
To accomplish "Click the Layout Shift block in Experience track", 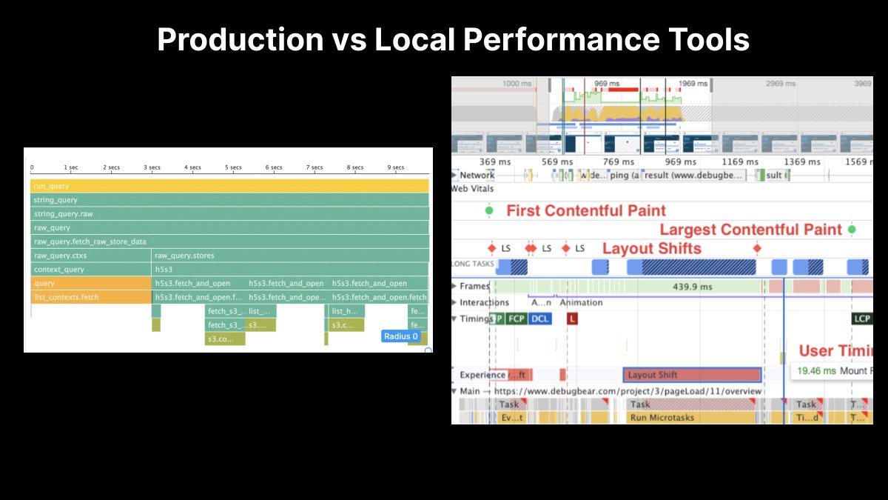I will (690, 375).
